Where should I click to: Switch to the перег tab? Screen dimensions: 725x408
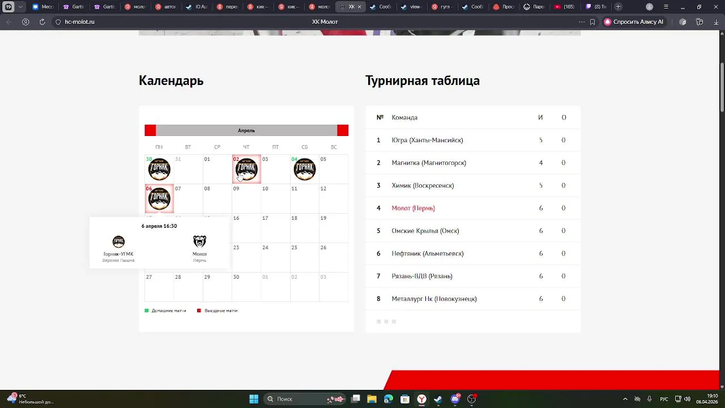click(x=227, y=7)
